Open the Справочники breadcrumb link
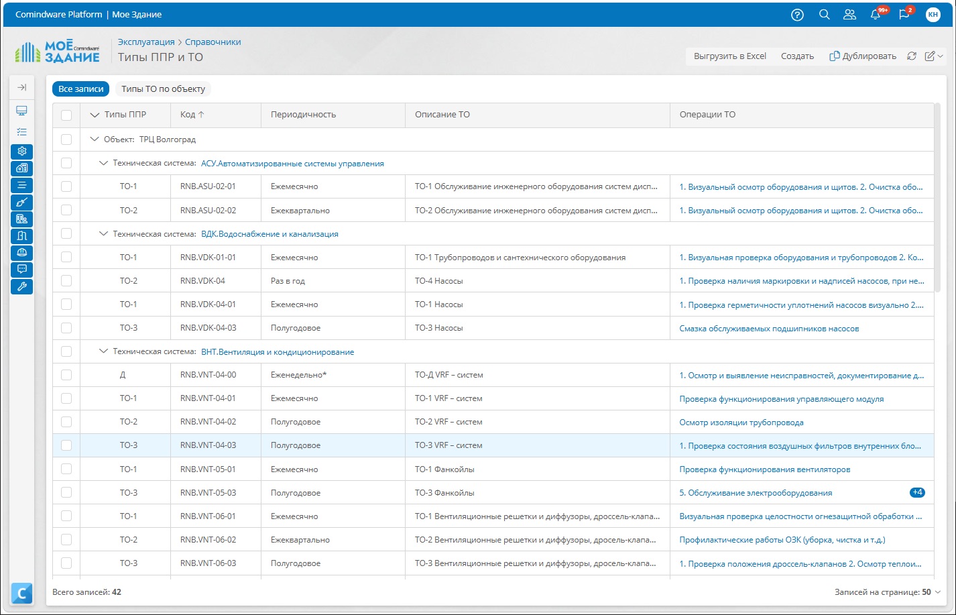This screenshot has height=615, width=956. click(x=213, y=42)
